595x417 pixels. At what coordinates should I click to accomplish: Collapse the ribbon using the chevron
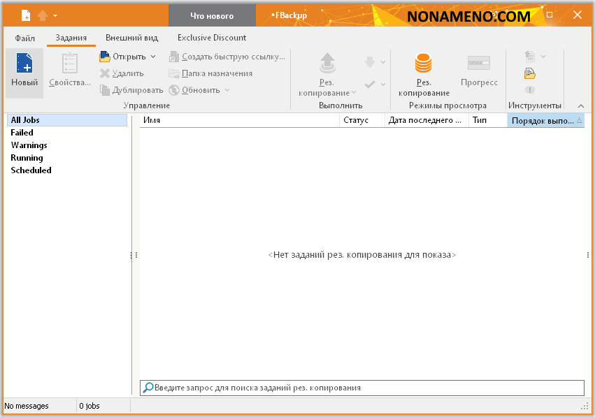coord(581,106)
